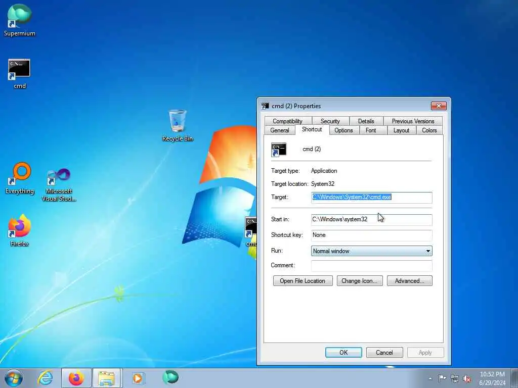Image resolution: width=518 pixels, height=388 pixels.
Task: Switch to the Font tab
Action: (x=371, y=130)
